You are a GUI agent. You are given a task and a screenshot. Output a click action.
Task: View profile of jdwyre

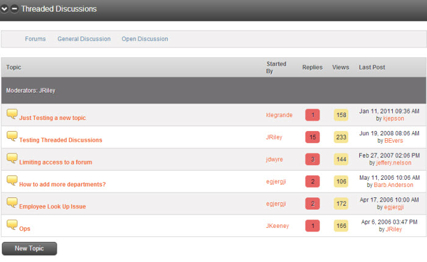tap(274, 160)
